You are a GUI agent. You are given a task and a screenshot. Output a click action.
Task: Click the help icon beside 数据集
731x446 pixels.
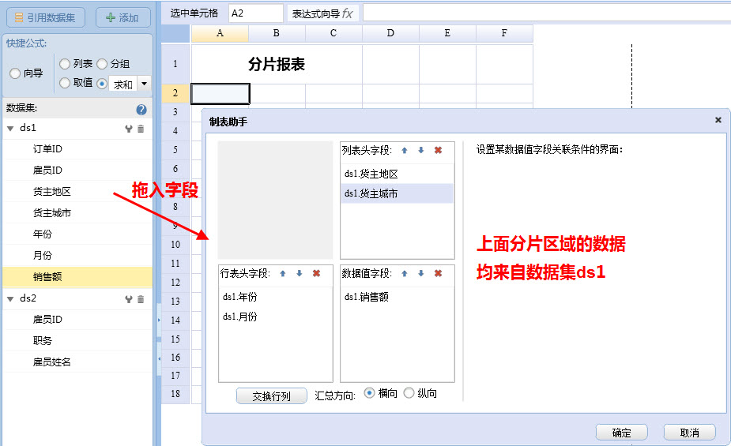141,110
